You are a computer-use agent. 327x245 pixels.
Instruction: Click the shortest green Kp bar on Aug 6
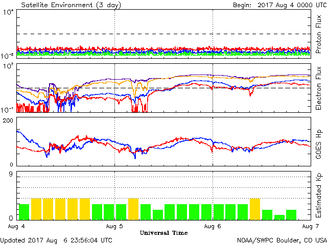pos(279,217)
